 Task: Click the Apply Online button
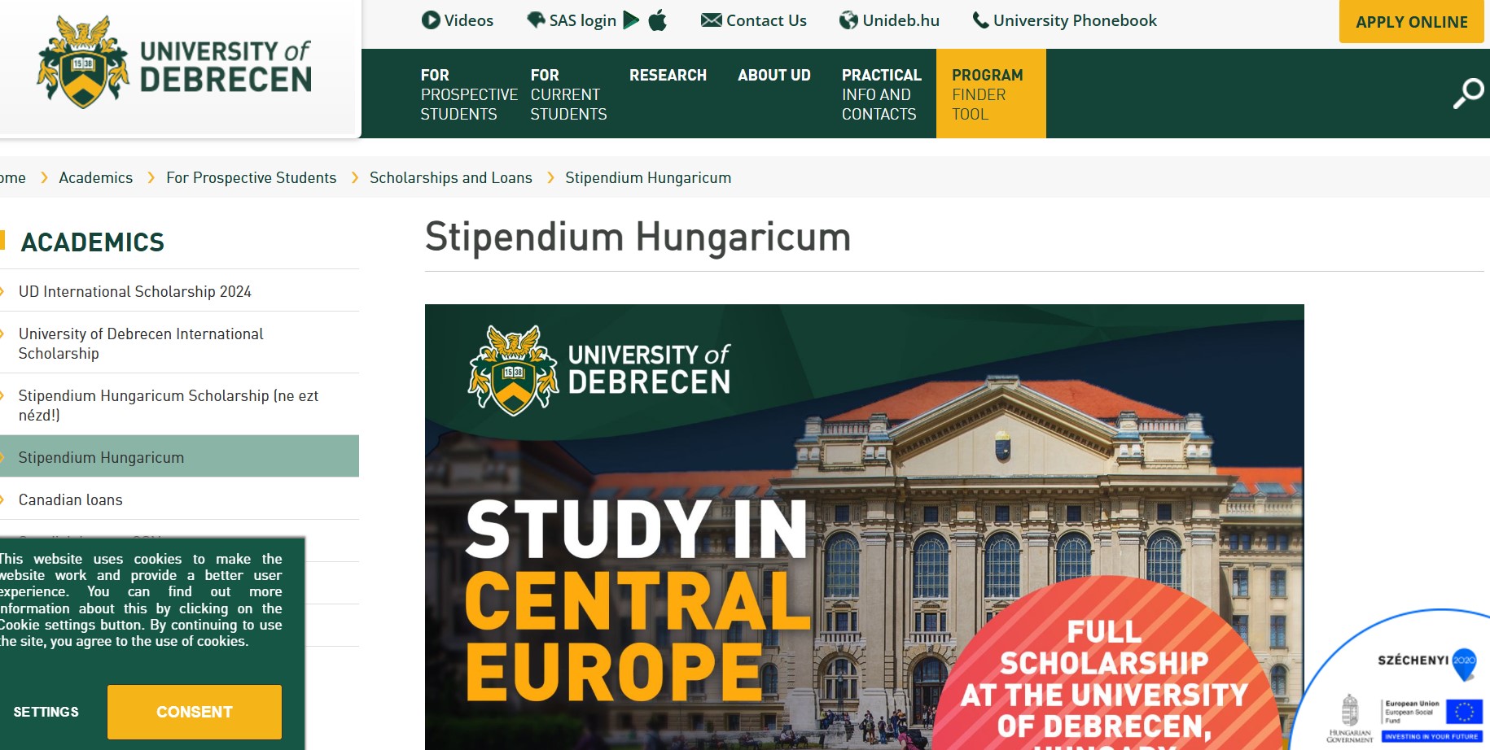pos(1412,22)
